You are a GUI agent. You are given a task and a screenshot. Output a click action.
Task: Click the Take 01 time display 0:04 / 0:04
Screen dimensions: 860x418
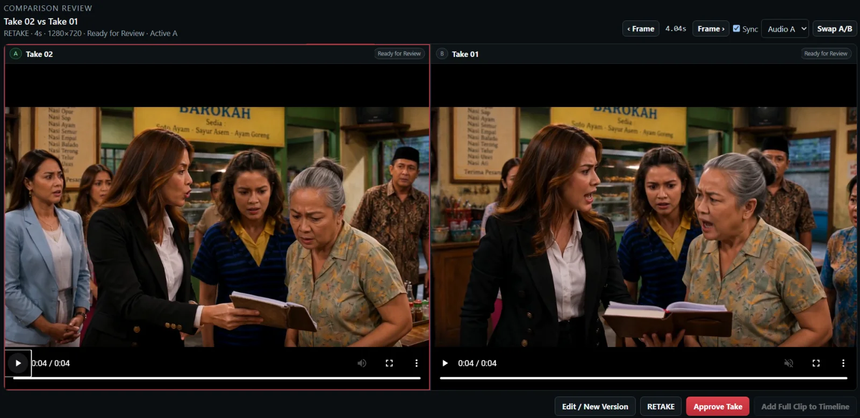pos(477,363)
